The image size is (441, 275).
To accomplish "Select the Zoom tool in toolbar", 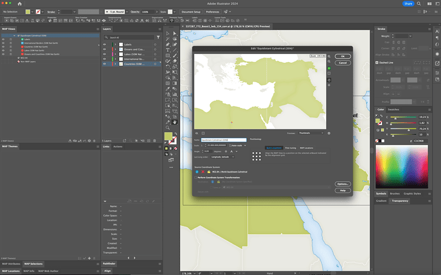I will [x=168, y=128].
